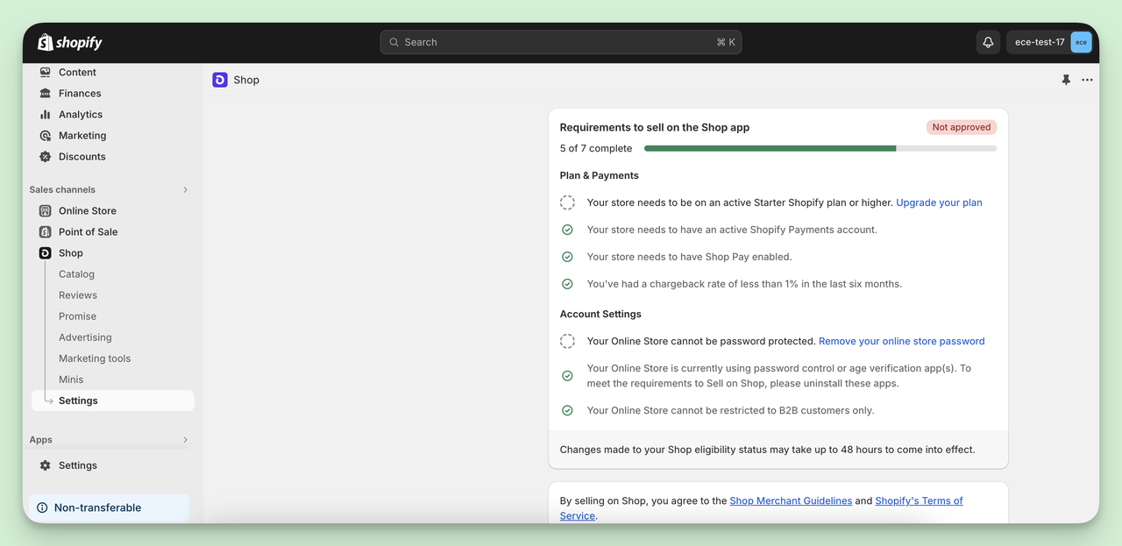Click checkmark beside Shopify Payments requirement
The image size is (1122, 546).
coord(567,230)
